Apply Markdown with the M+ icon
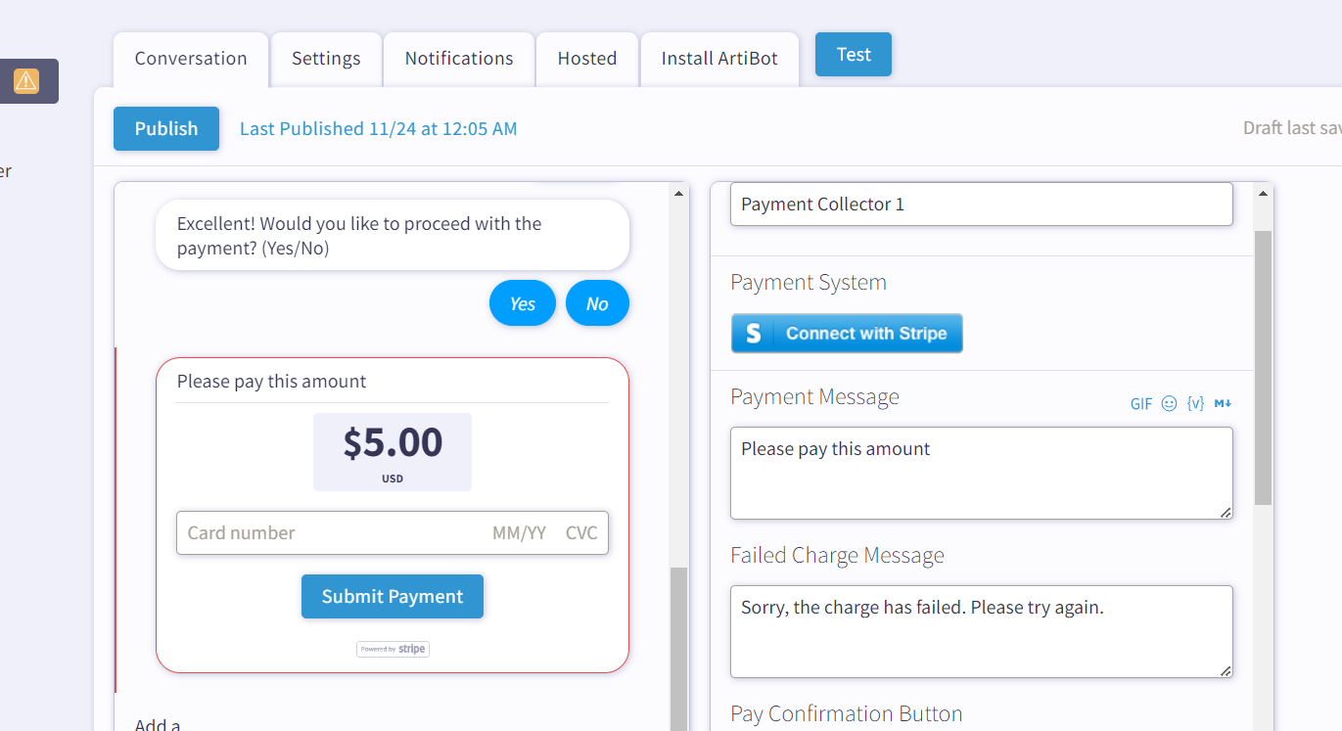 point(1222,403)
